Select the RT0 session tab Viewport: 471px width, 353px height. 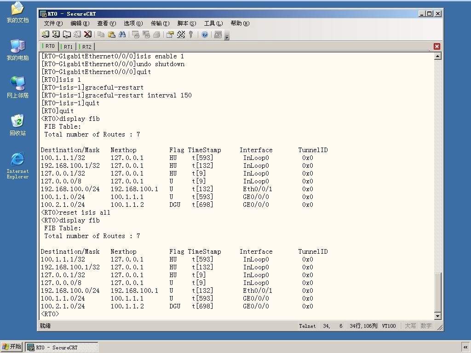click(48, 46)
